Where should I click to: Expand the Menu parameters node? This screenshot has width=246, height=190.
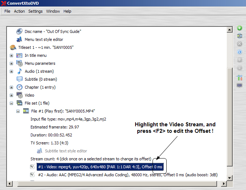11,63
